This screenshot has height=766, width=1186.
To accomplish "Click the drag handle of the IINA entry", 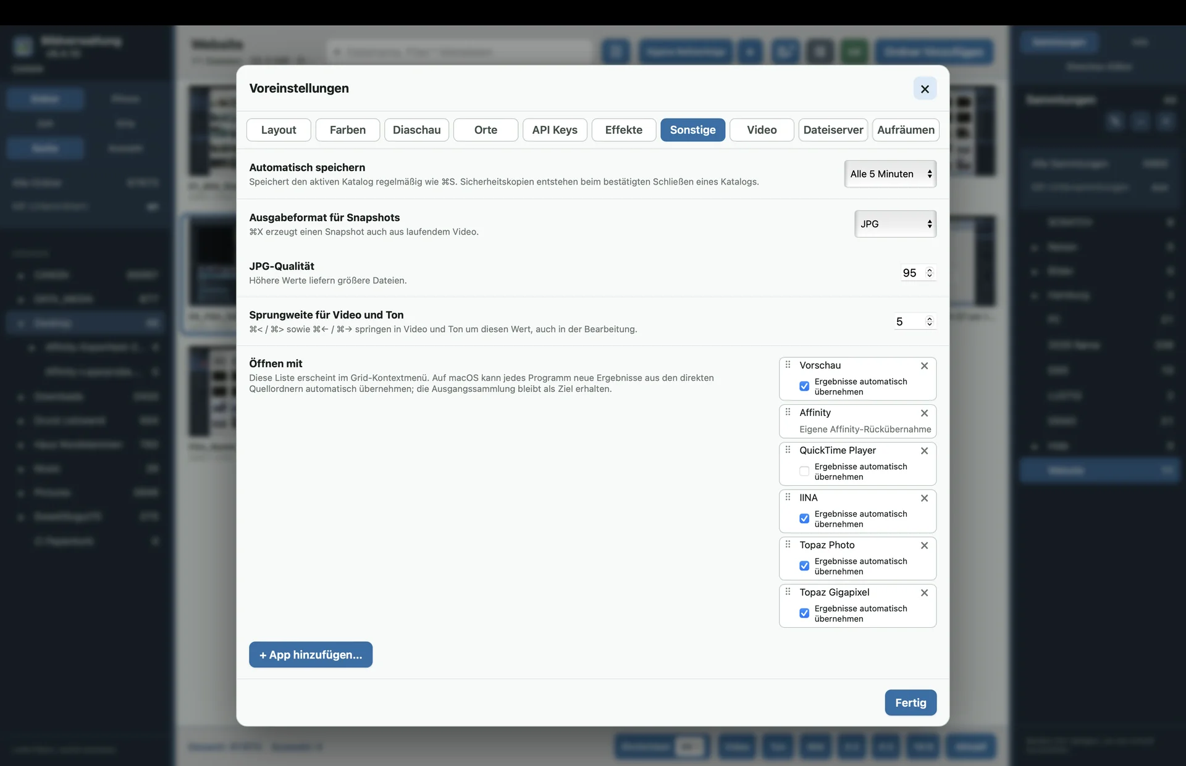I will (788, 497).
